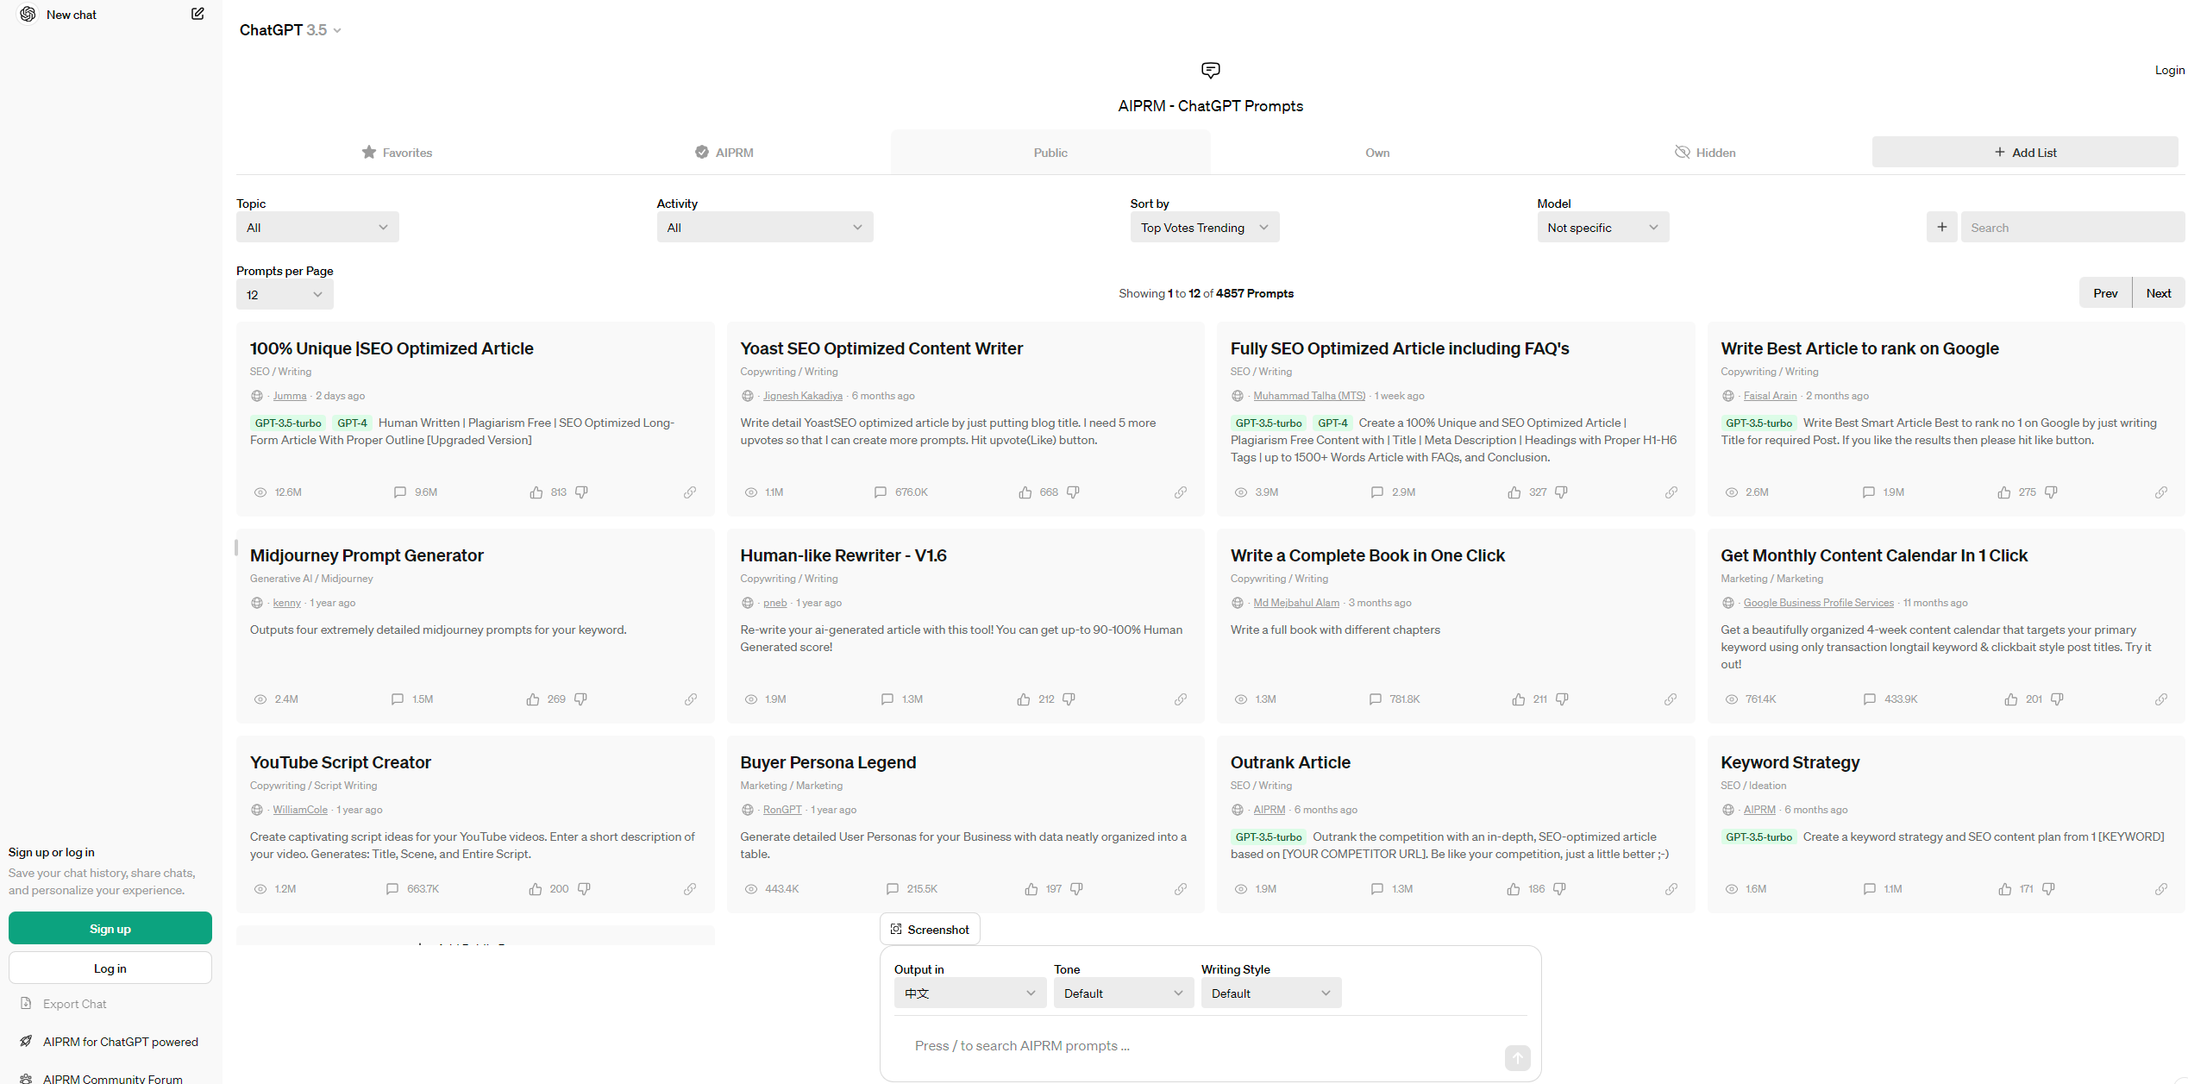
Task: Open the Activity dropdown set to All
Action: (x=765, y=228)
